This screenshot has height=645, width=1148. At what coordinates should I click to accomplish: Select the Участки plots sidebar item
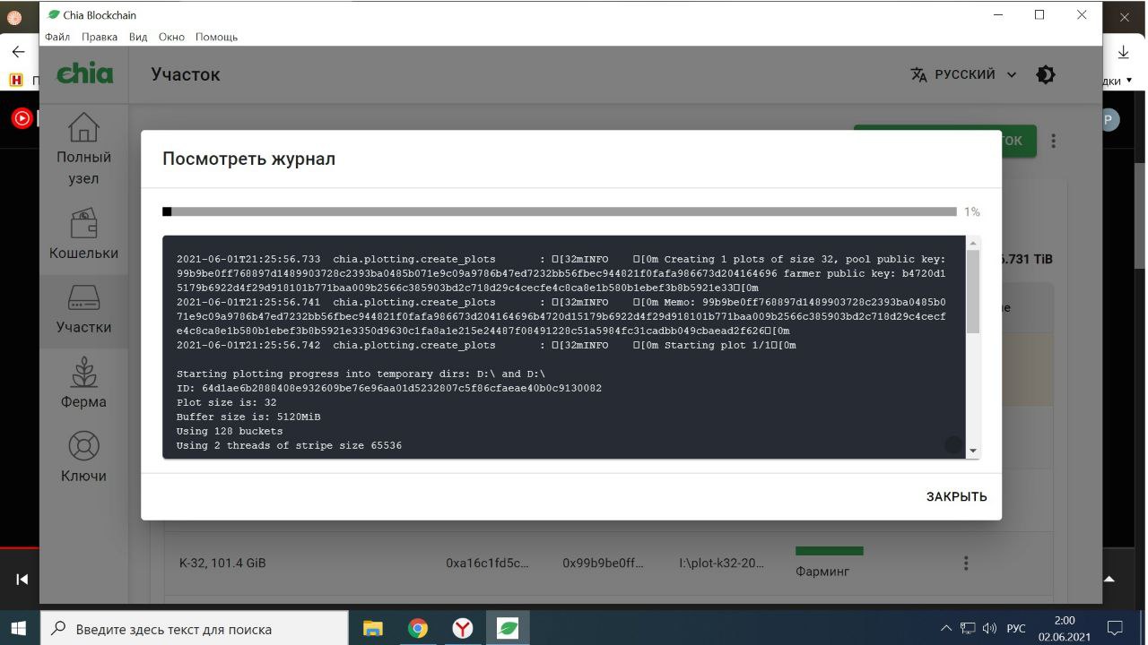point(83,309)
